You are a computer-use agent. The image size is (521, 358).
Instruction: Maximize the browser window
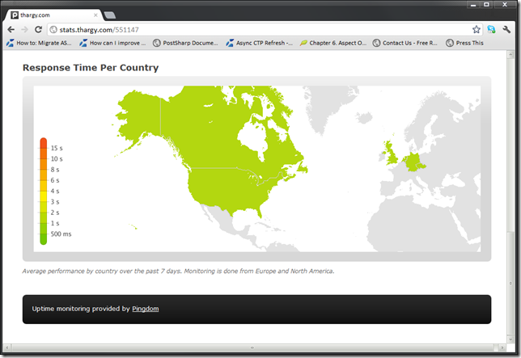[x=486, y=5]
